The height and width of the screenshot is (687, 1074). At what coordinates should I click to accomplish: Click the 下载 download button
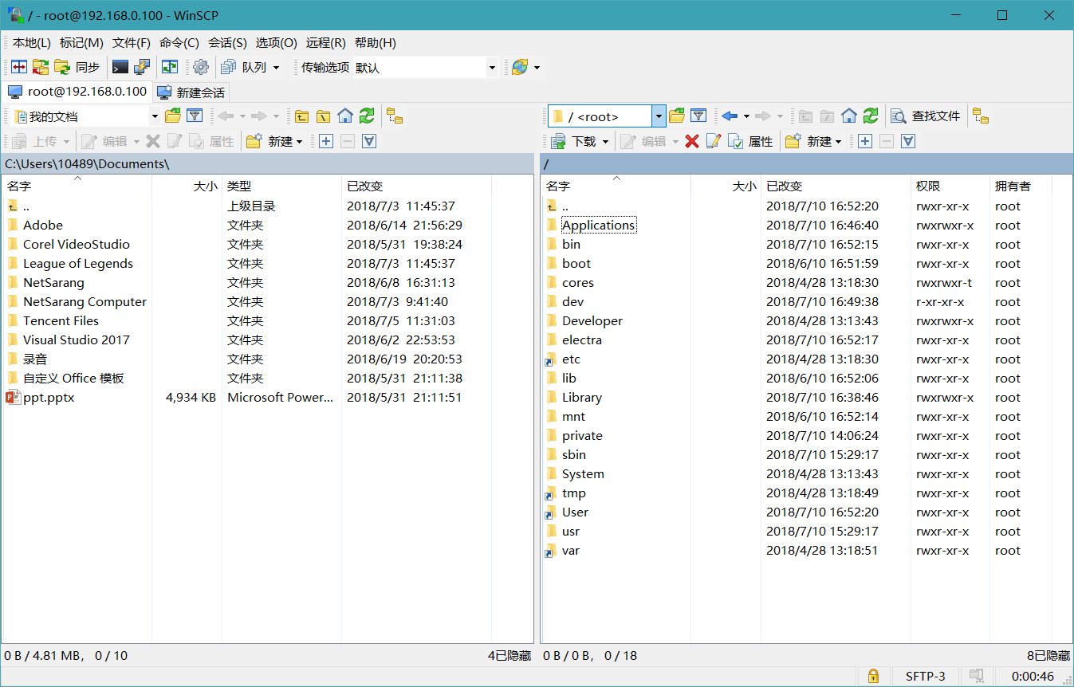pos(575,141)
